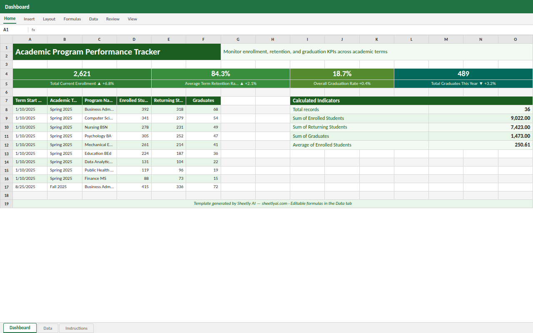Switch to the Layout tab
The height and width of the screenshot is (333, 533).
[49, 19]
